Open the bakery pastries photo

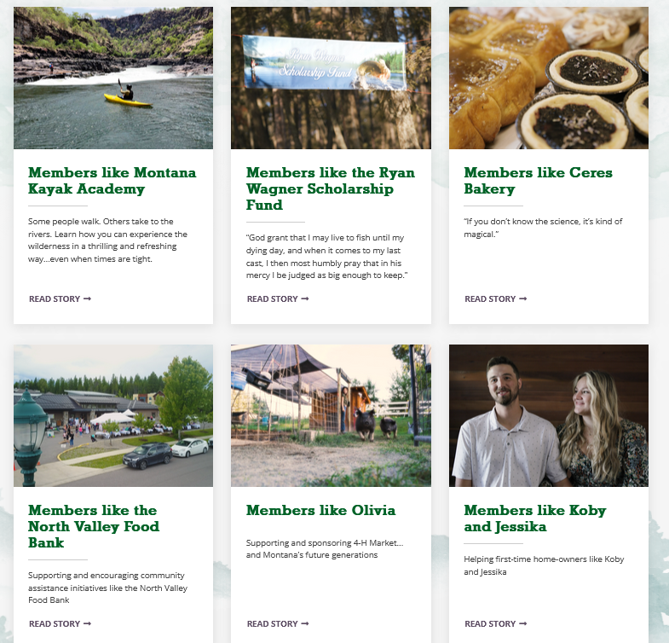(x=549, y=78)
